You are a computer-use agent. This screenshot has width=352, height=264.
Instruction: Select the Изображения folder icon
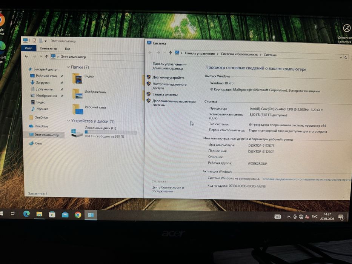click(78, 94)
